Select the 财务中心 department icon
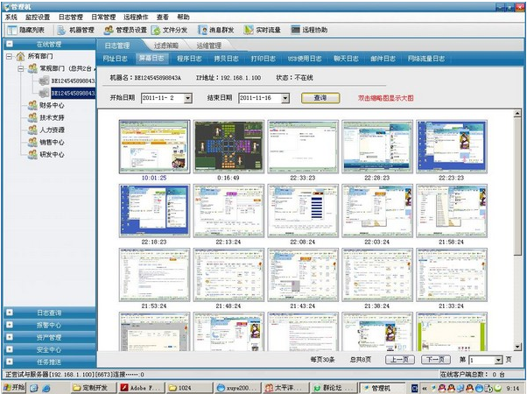 (x=32, y=105)
